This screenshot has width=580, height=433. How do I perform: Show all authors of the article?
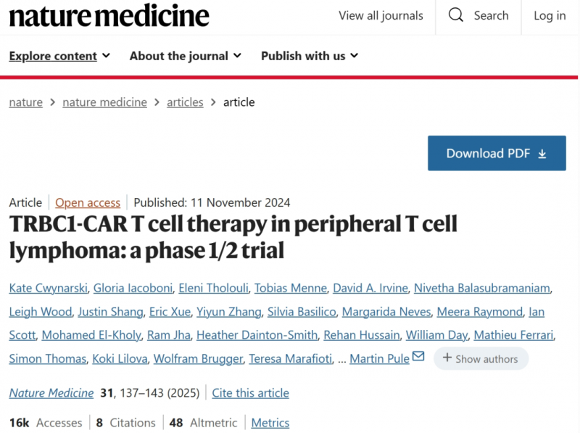point(481,358)
